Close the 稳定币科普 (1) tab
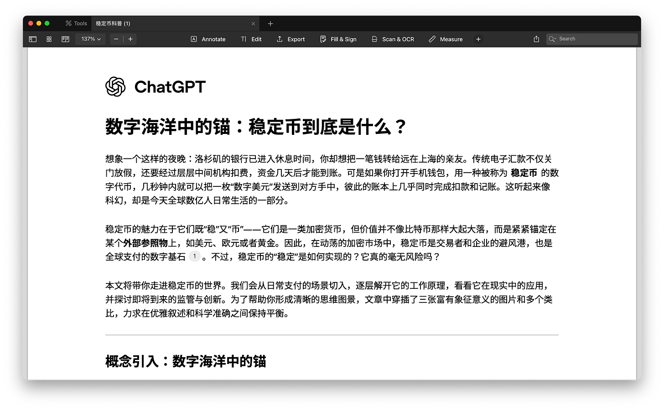 coord(253,24)
